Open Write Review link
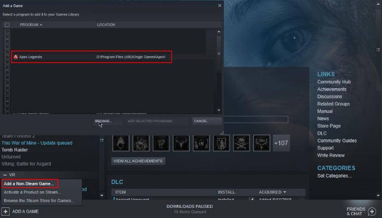 [331, 155]
